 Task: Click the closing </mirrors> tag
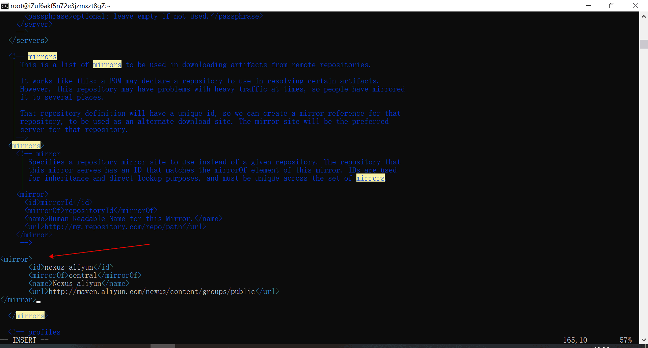click(28, 316)
